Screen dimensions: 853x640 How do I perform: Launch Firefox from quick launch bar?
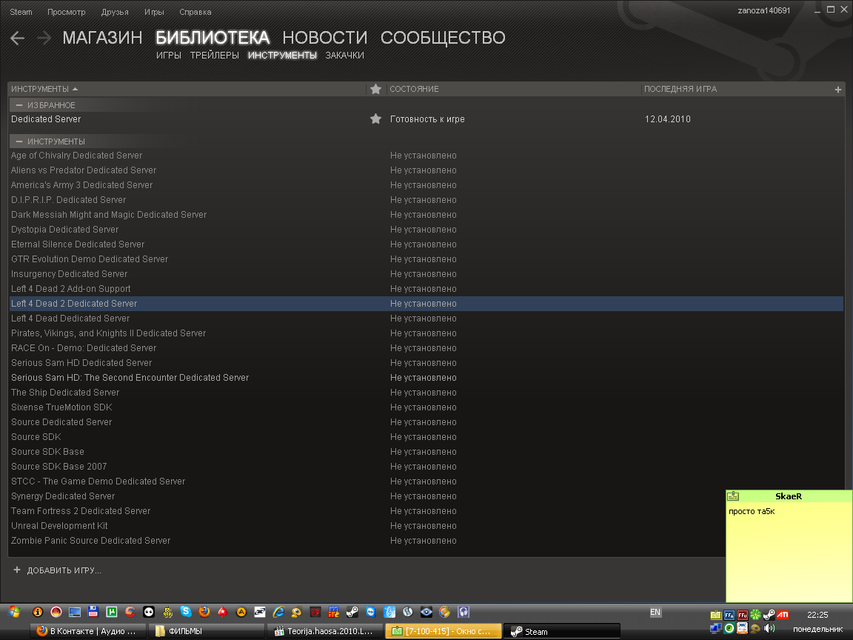pos(204,612)
